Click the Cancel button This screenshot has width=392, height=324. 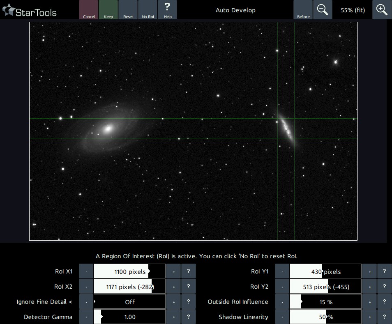coord(89,10)
